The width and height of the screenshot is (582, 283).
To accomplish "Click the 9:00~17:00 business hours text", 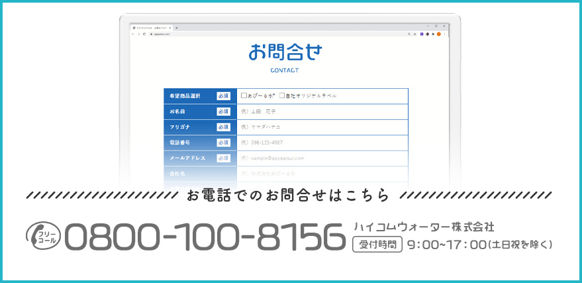I will coord(446,245).
